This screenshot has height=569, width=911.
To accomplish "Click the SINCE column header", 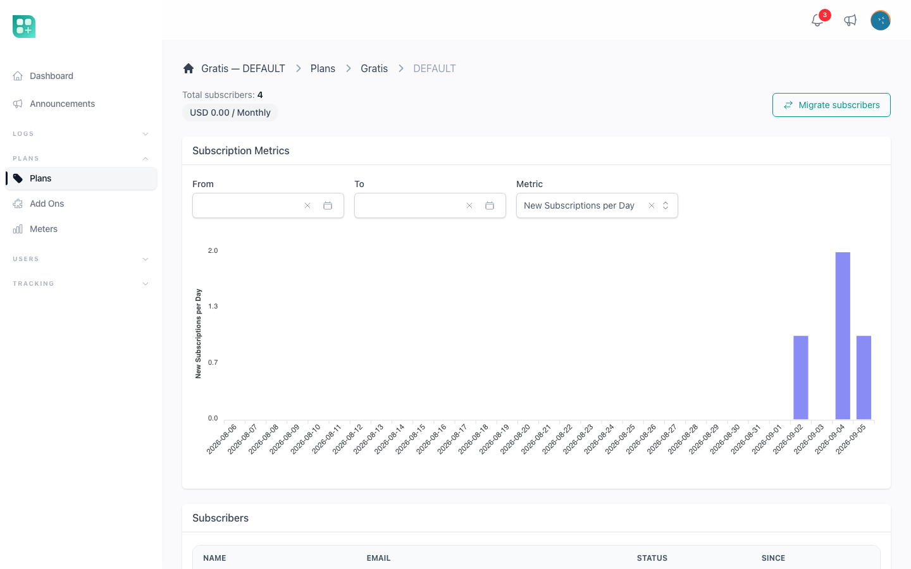I will tap(773, 558).
